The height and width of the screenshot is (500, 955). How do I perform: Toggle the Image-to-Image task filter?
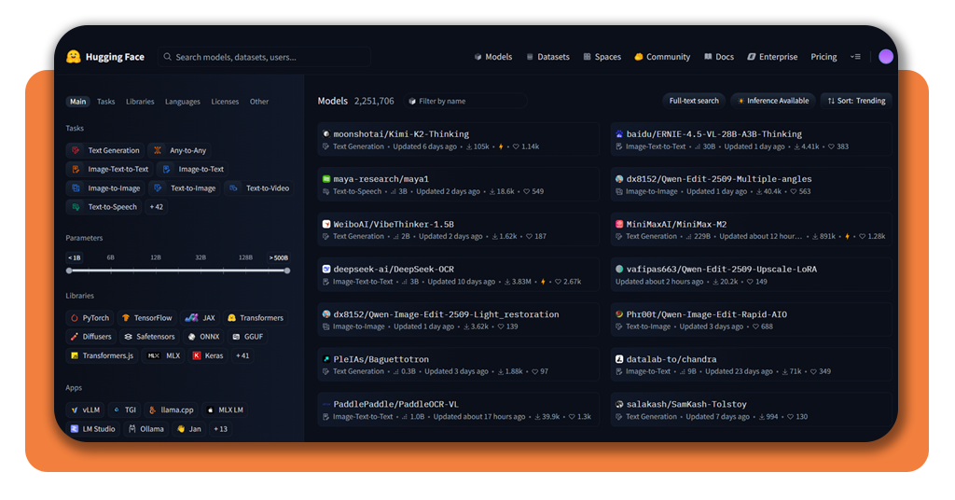click(105, 188)
